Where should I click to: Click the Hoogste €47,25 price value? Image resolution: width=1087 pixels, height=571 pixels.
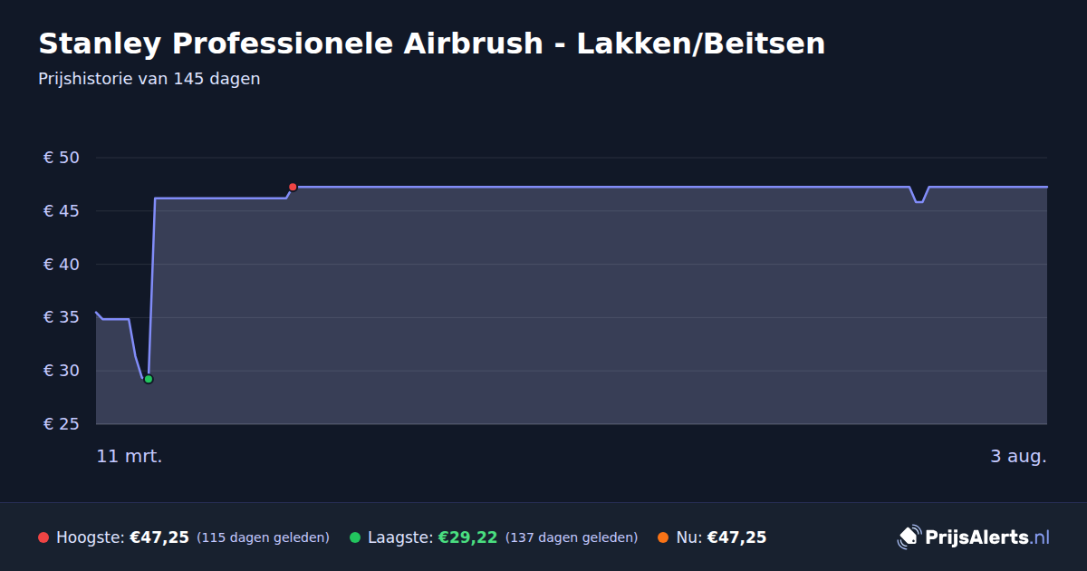(x=159, y=537)
